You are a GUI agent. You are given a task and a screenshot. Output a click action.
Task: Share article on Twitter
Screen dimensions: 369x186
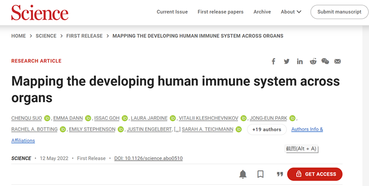286,62
